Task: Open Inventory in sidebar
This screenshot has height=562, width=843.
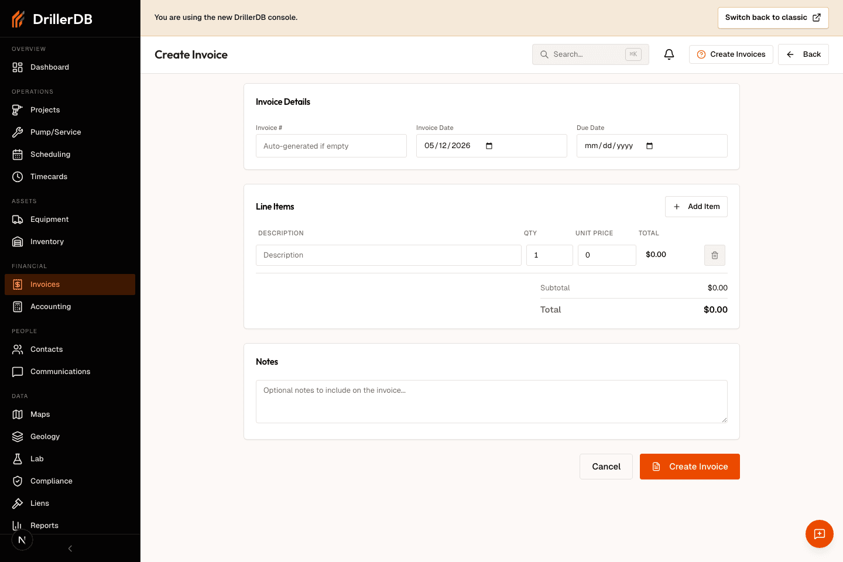Action: [x=70, y=242]
